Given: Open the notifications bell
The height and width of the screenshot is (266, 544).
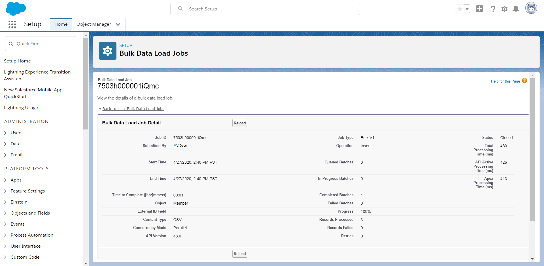Looking at the screenshot, I should point(516,9).
